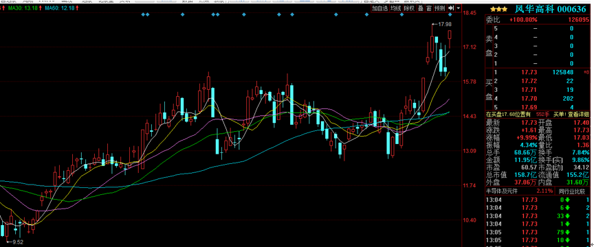The height and width of the screenshot is (247, 594).
Task: Toggle moving averages with 均线
Action: coord(396,8)
